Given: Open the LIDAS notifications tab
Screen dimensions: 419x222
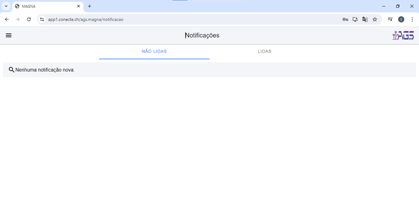Looking at the screenshot, I should click(x=264, y=51).
